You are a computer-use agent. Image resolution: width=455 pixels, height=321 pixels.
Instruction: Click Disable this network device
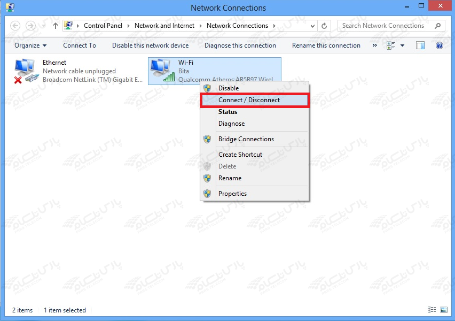[150, 45]
